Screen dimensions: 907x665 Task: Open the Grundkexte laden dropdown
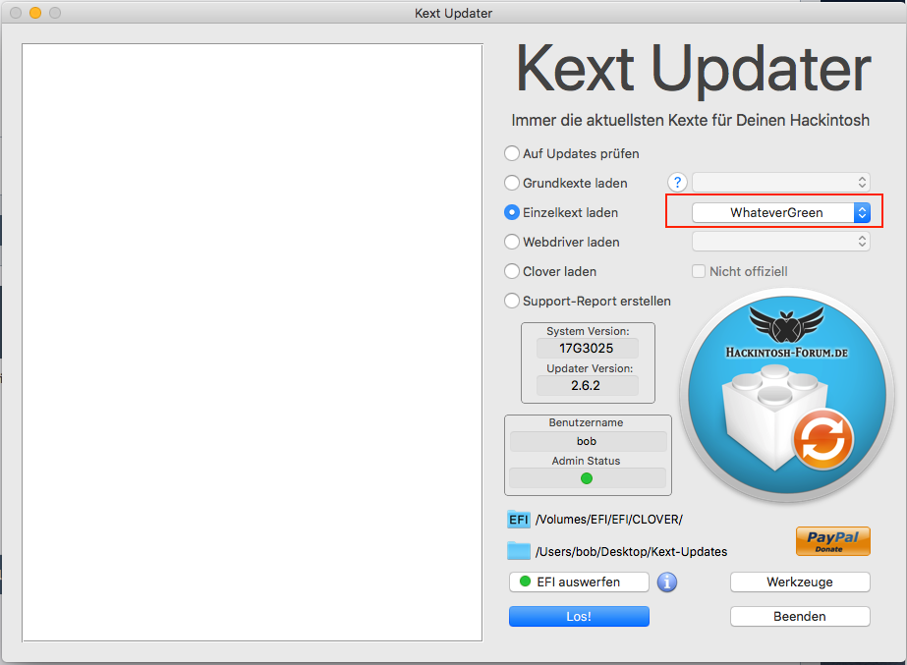tap(781, 183)
